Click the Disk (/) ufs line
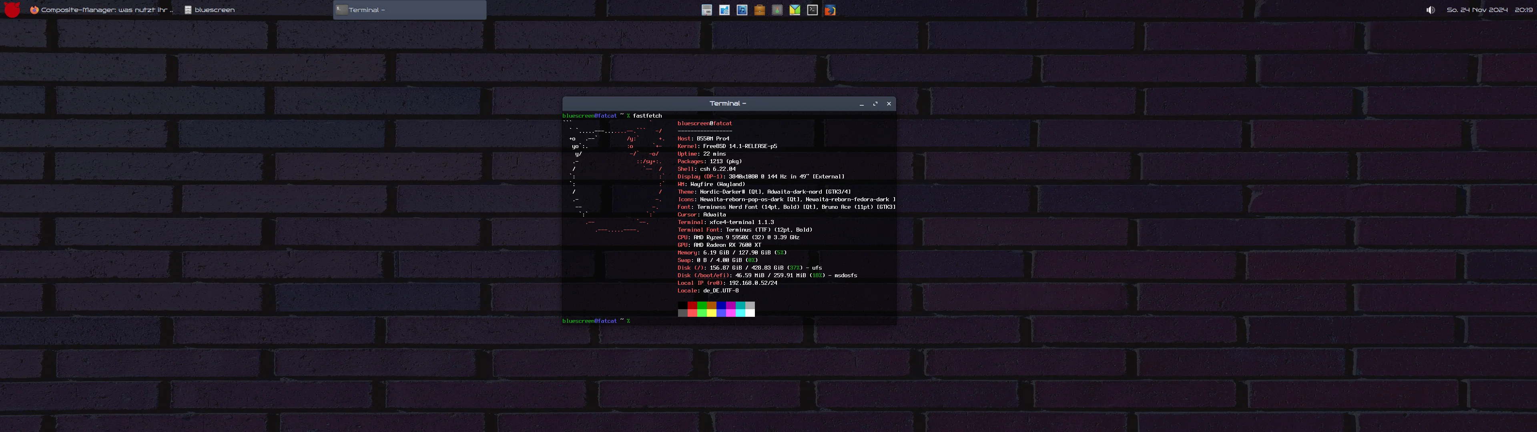Screen dimensions: 1537x432 (x=749, y=268)
